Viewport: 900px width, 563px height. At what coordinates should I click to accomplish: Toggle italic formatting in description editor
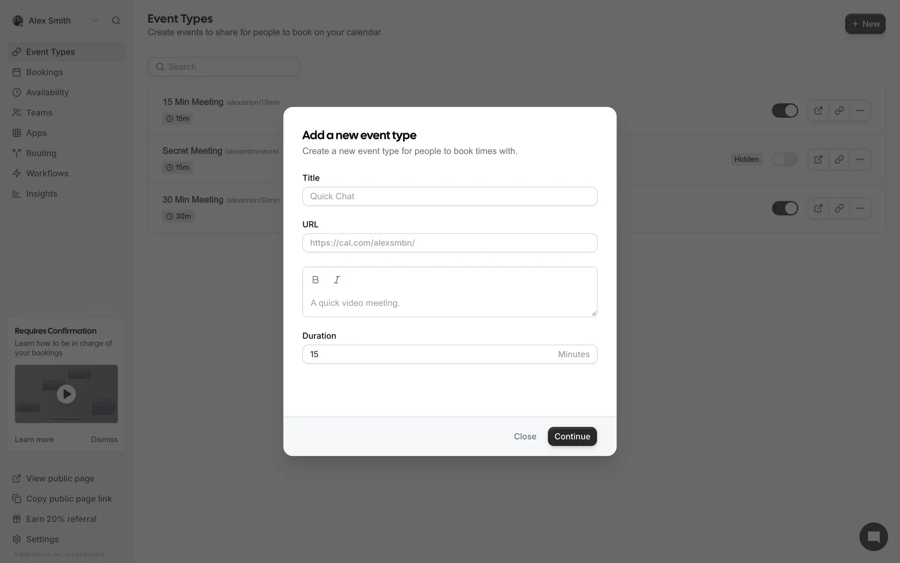tap(337, 280)
